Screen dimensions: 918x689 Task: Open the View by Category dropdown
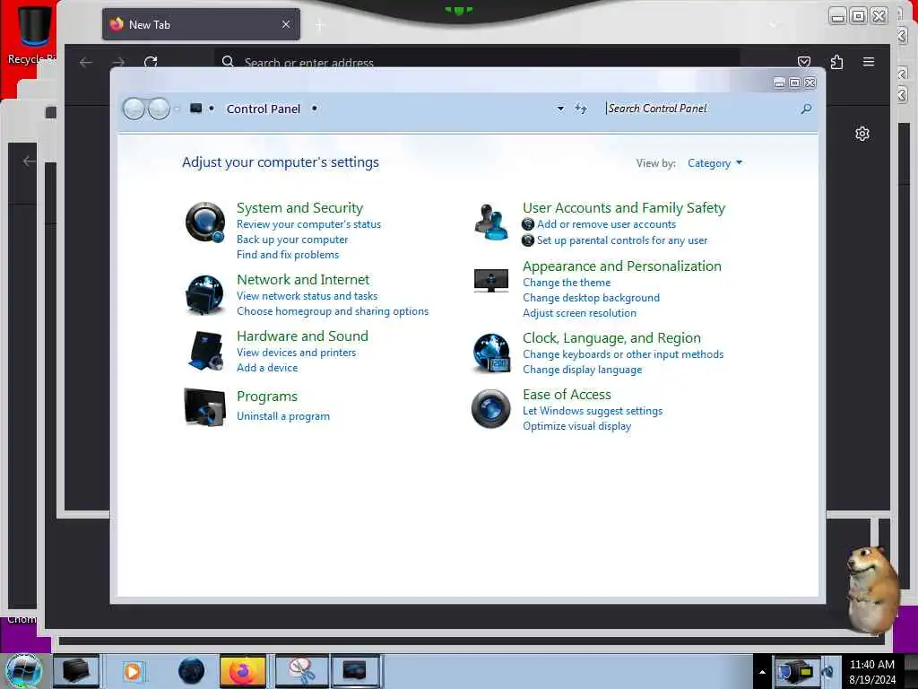[714, 163]
